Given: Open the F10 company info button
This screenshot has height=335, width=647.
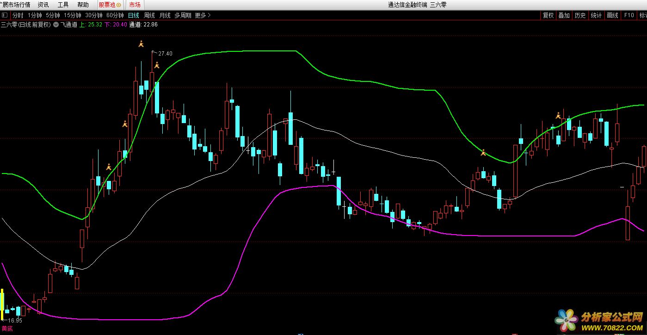Looking at the screenshot, I should (x=629, y=15).
